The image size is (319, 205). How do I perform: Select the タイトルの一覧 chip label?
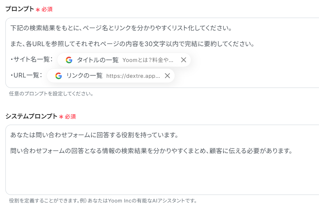(x=98, y=60)
